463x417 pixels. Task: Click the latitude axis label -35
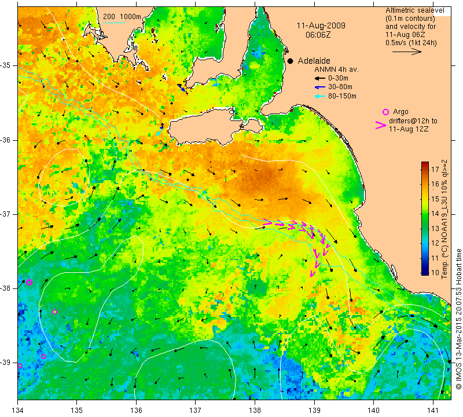click(6, 65)
